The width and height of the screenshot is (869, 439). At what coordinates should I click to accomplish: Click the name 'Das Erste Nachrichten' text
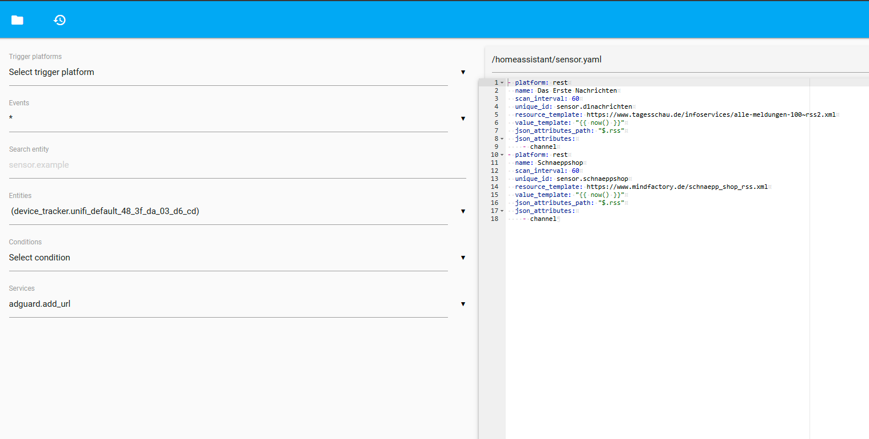577,90
